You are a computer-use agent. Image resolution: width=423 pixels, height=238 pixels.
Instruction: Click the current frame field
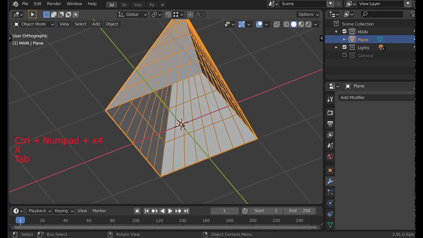tap(224, 211)
